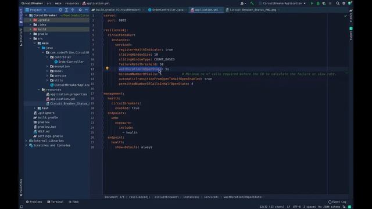Click the grayed Stop square icon
The image size is (372, 209).
(330, 3)
